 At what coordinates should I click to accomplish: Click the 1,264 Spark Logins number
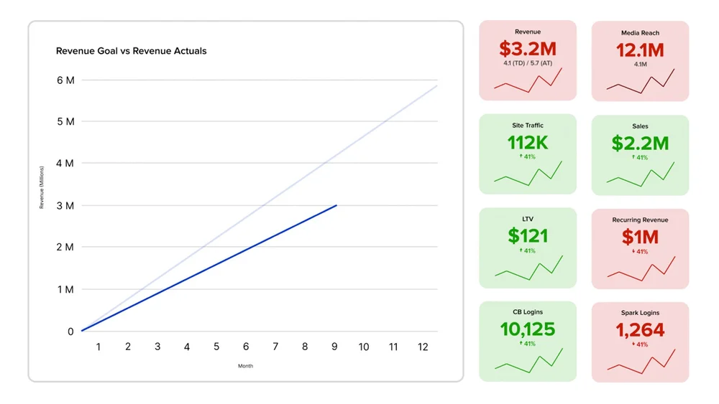click(640, 330)
